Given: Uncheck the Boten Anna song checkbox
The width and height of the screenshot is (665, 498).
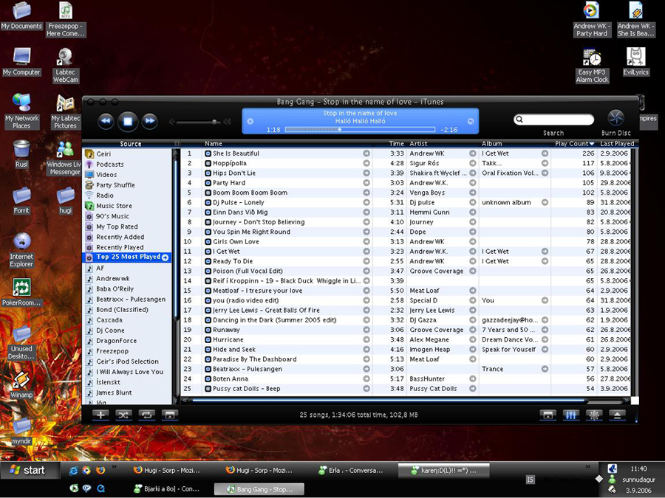Looking at the screenshot, I should [208, 378].
